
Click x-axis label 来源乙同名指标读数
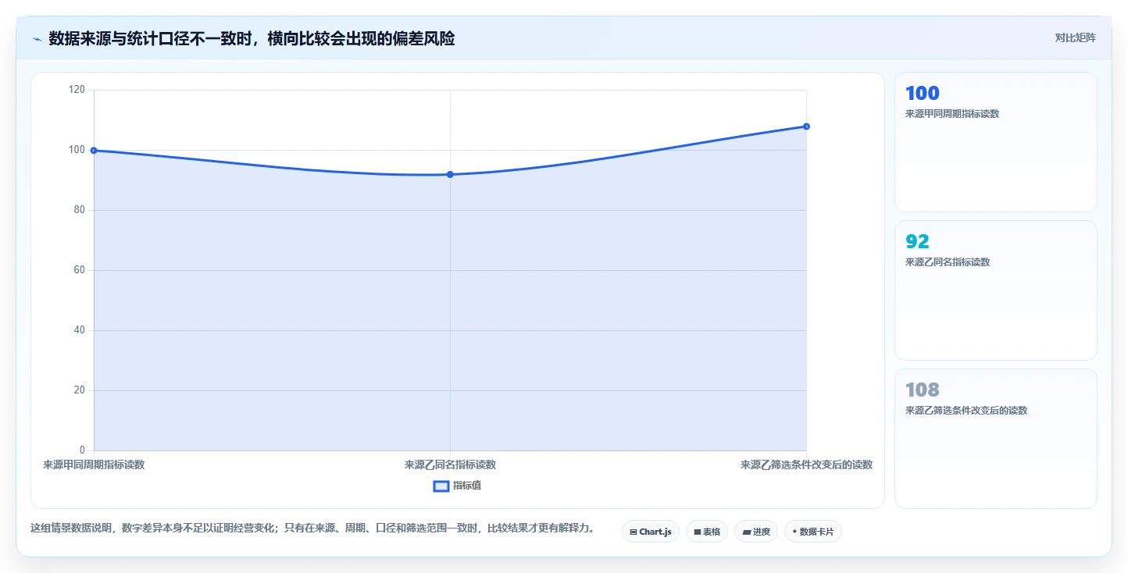[x=450, y=464]
